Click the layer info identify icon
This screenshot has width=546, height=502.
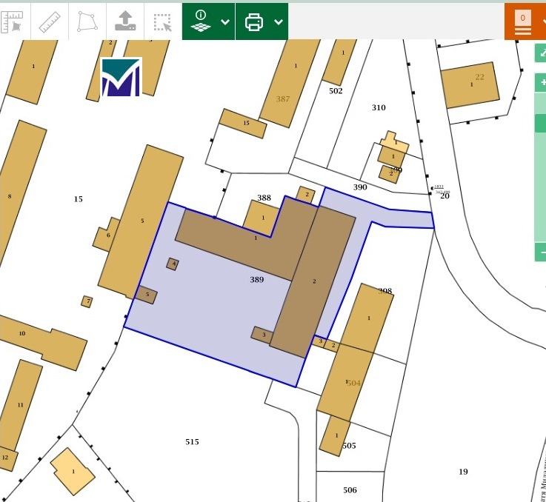(x=200, y=21)
